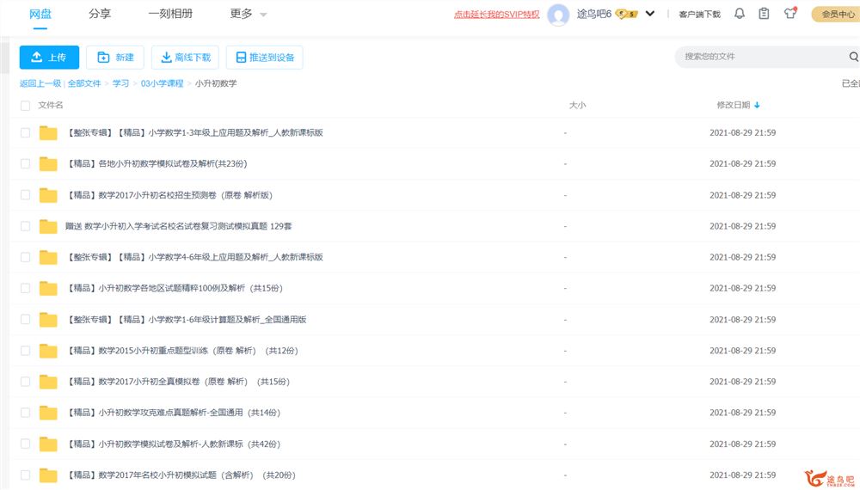860x490 pixels.
Task: Open folder icon for 小学数学4-6年级上应用题
Action: (x=48, y=257)
